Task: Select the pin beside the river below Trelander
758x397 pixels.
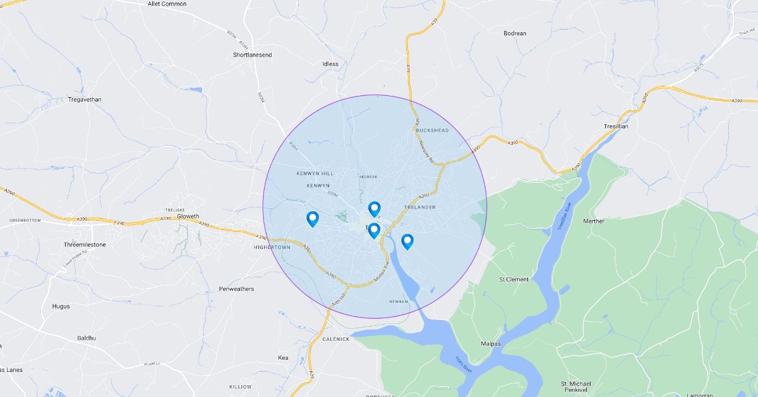Action: (407, 241)
